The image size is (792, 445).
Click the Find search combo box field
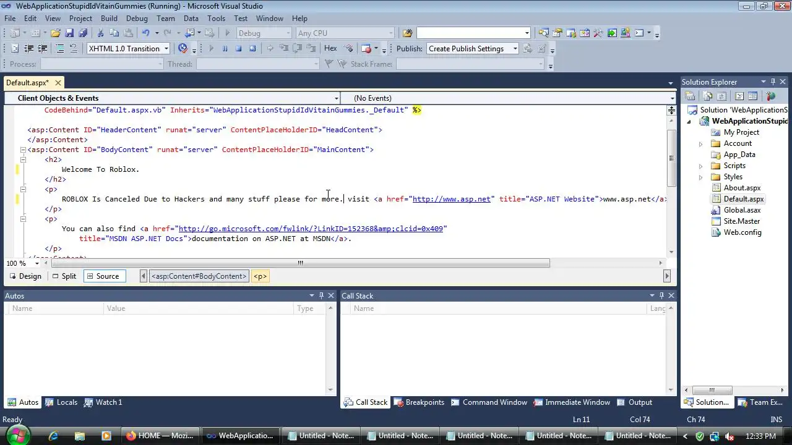tap(473, 33)
